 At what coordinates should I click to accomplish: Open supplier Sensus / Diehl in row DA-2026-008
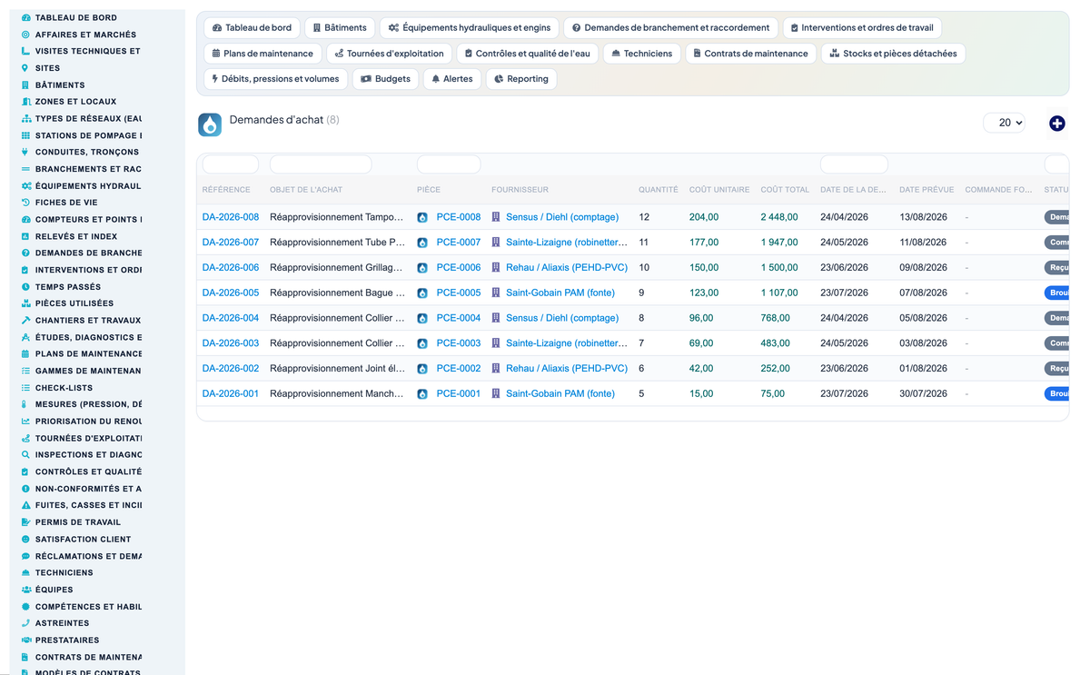pos(562,217)
